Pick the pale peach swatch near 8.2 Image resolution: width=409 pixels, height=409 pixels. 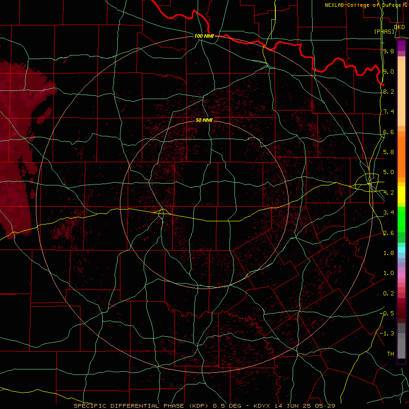[x=401, y=94]
